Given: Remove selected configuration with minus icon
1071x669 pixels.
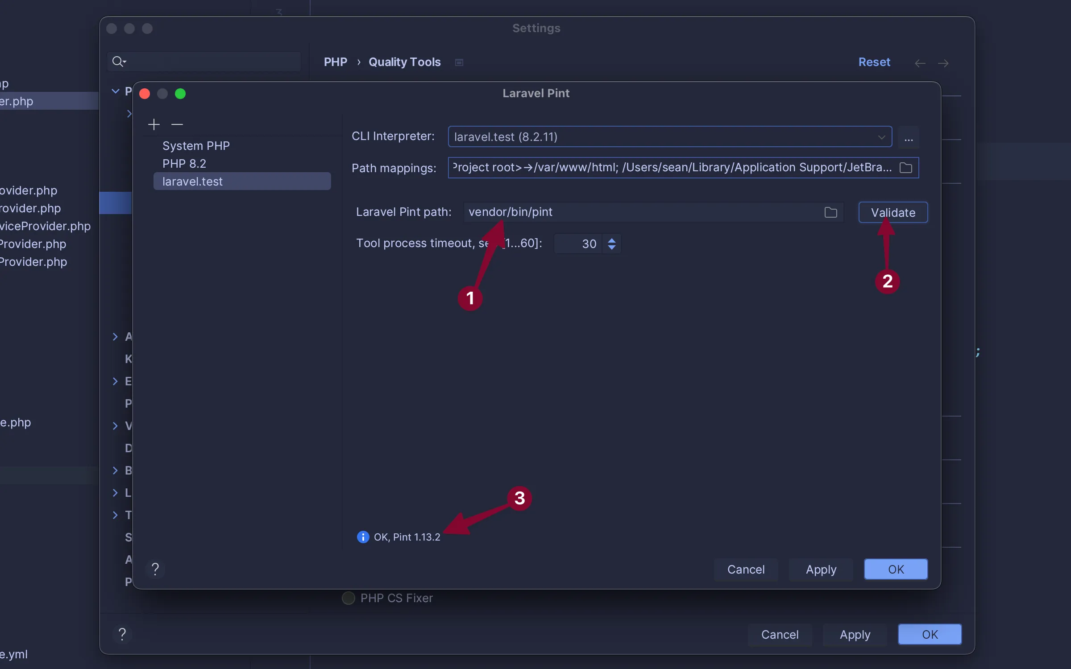Looking at the screenshot, I should 177,124.
